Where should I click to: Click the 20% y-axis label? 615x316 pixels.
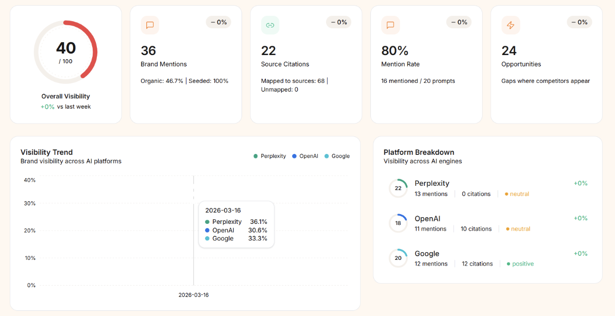[x=30, y=231]
